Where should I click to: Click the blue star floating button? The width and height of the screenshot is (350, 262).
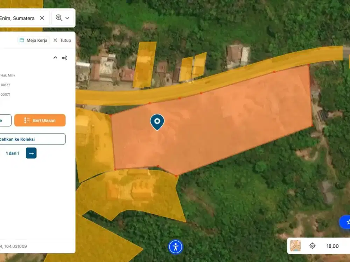[345, 222]
